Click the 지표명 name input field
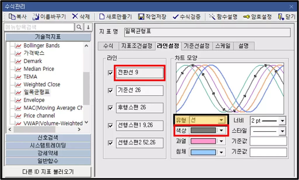 click(x=208, y=32)
